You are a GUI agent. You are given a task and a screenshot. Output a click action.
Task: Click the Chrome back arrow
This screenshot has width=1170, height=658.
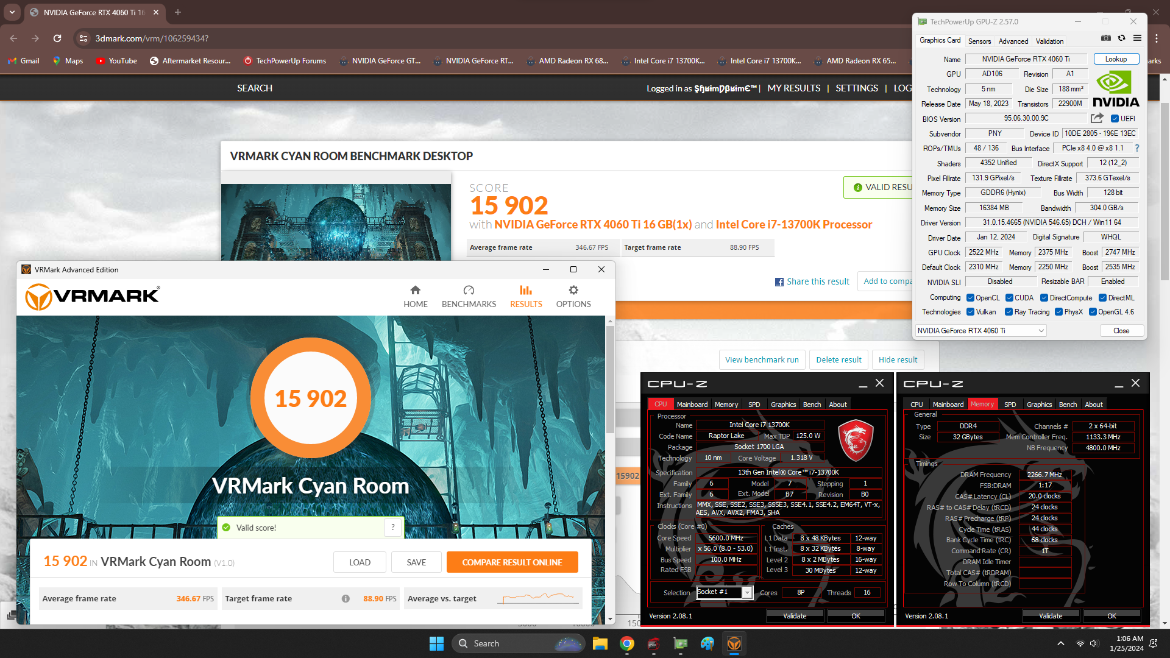(x=13, y=38)
